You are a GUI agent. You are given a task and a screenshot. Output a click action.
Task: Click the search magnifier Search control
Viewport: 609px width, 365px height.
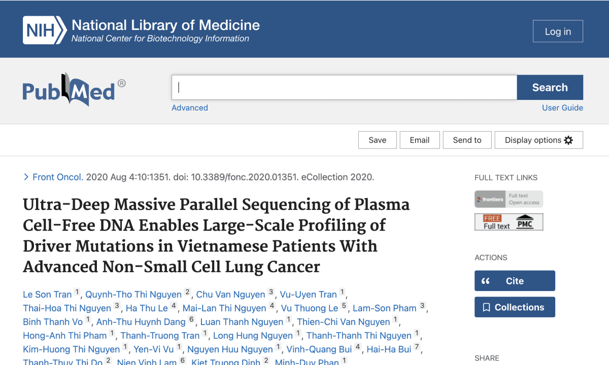[550, 87]
